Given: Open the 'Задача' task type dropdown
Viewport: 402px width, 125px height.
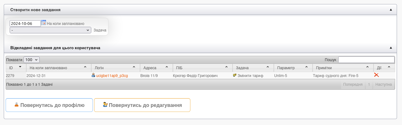Looking at the screenshot, I should [50, 30].
